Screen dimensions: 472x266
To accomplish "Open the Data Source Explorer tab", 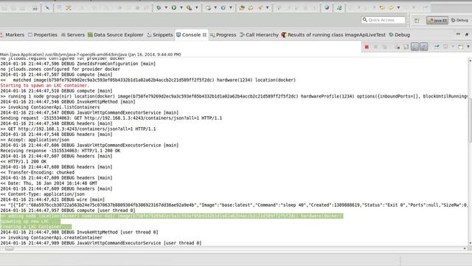I will point(116,35).
